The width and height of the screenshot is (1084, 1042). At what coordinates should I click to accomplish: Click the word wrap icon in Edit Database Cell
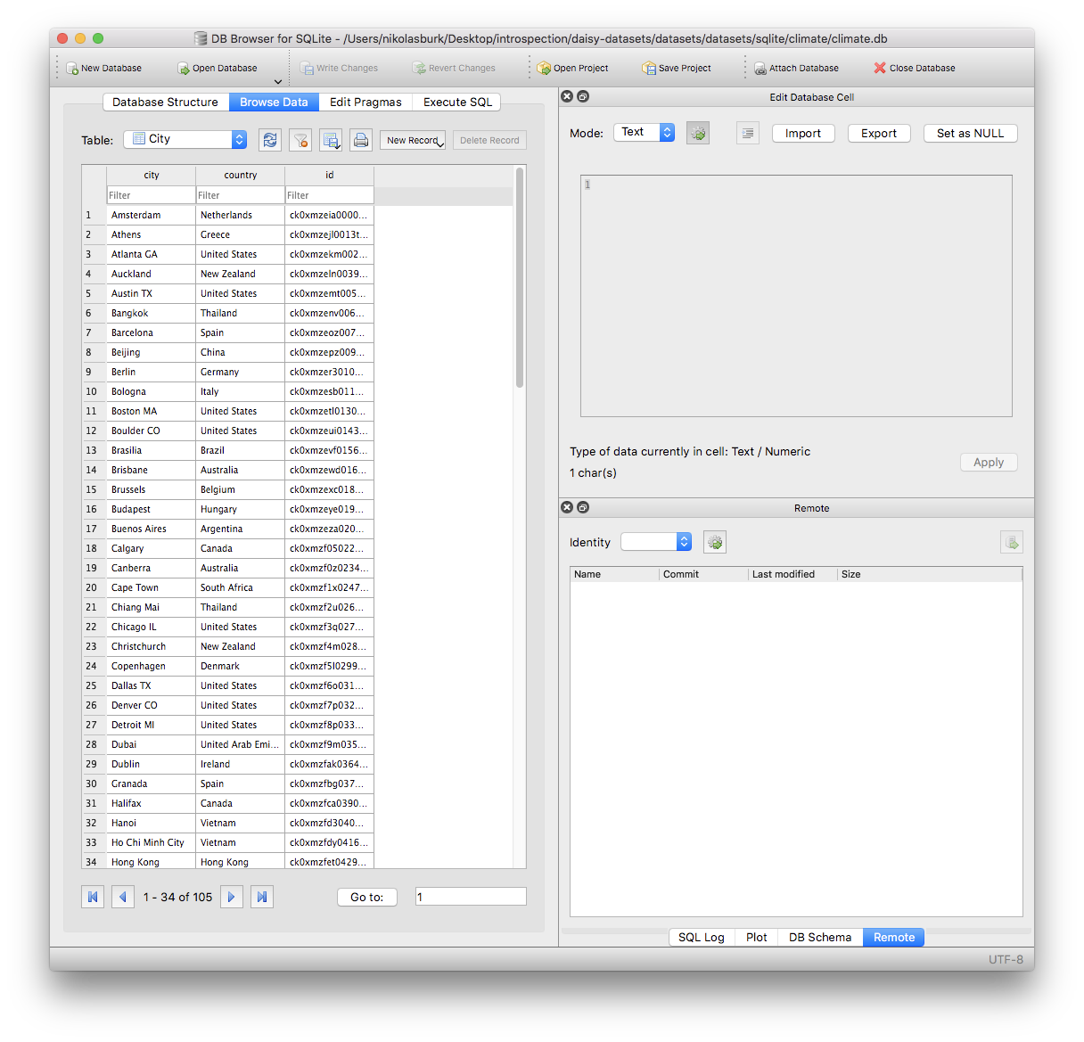pyautogui.click(x=747, y=132)
